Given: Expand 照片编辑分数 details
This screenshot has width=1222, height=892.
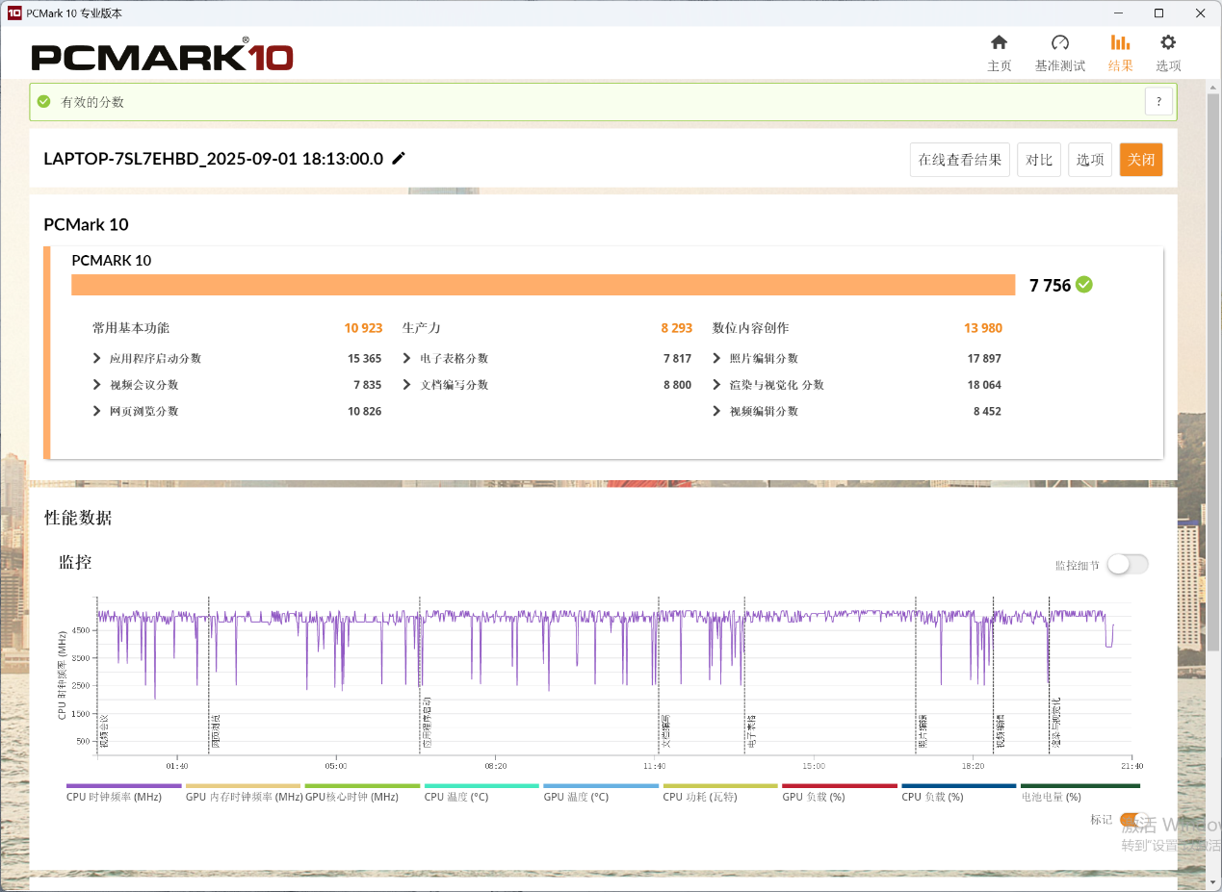Looking at the screenshot, I should tap(717, 359).
